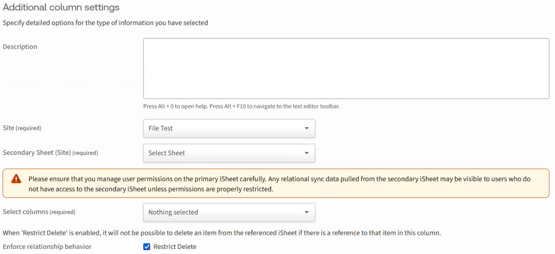This screenshot has width=555, height=254.
Task: Tick the Restrict Delete checkbox
Action: point(147,247)
